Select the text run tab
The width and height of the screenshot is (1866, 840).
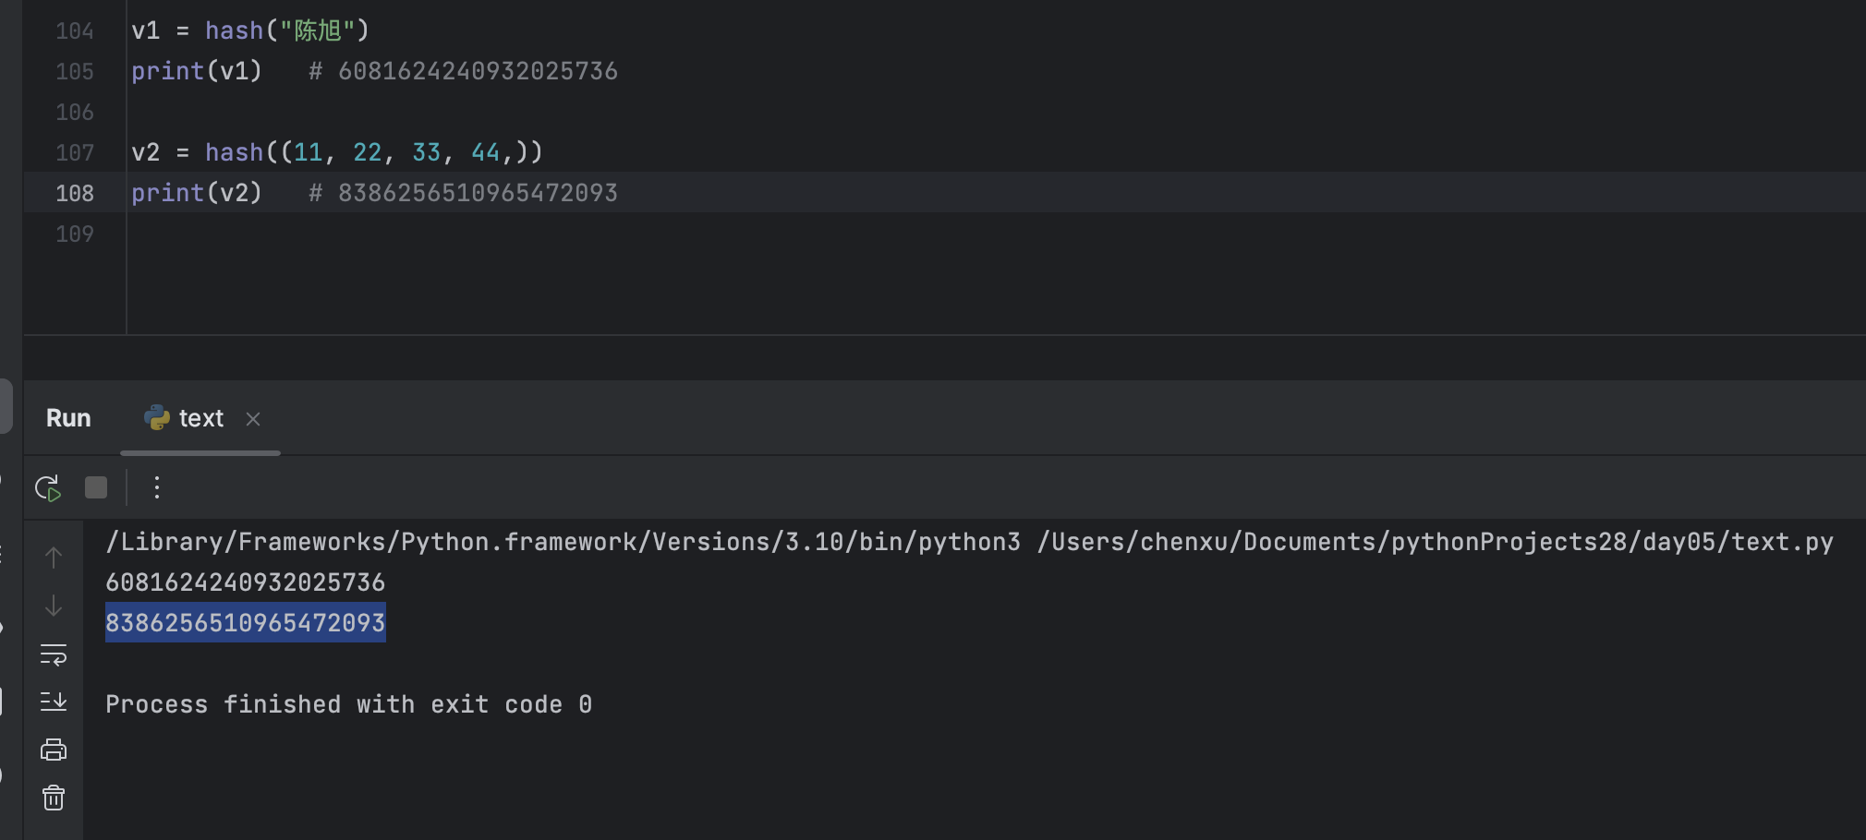(200, 419)
